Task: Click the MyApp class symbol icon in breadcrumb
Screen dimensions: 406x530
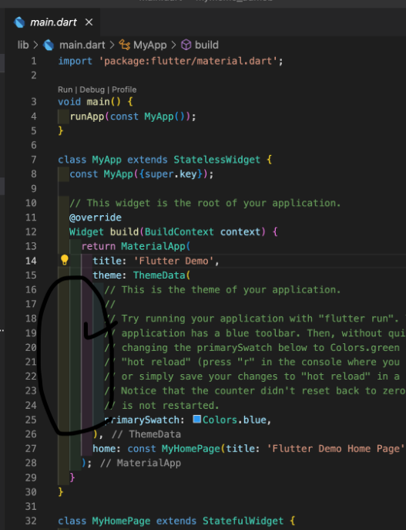Action: (125, 45)
